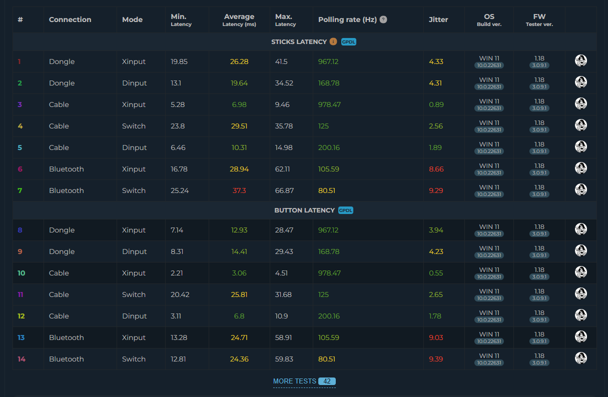
Task: Click jitter value 0.55
Action: click(x=436, y=273)
